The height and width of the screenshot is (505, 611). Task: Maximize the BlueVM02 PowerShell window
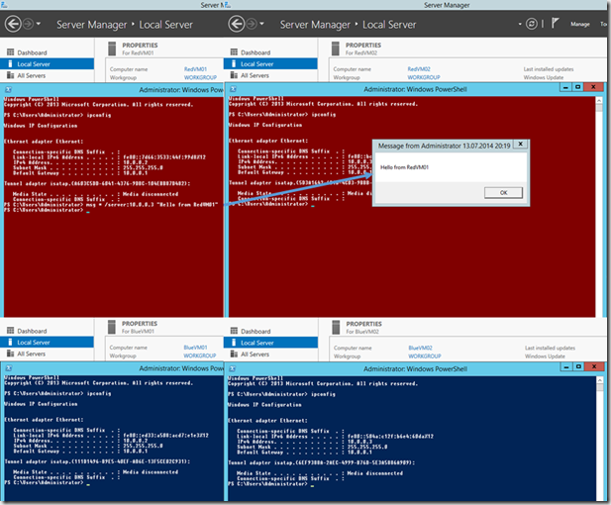point(578,366)
